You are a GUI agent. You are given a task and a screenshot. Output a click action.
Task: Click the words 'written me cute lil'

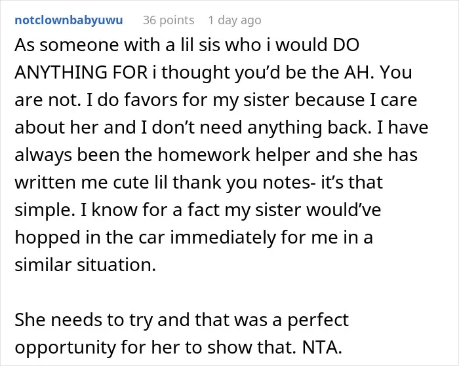tap(91, 182)
